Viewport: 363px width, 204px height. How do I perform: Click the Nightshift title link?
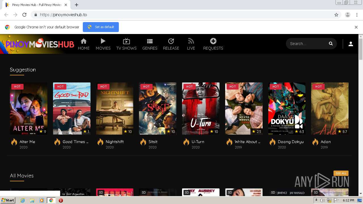115,142
